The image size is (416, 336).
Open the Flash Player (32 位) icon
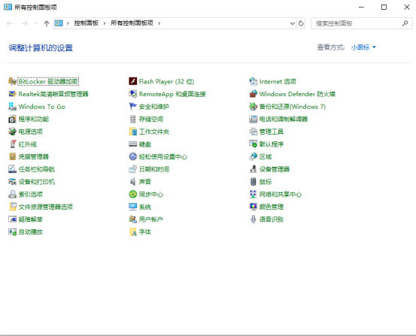click(x=132, y=81)
